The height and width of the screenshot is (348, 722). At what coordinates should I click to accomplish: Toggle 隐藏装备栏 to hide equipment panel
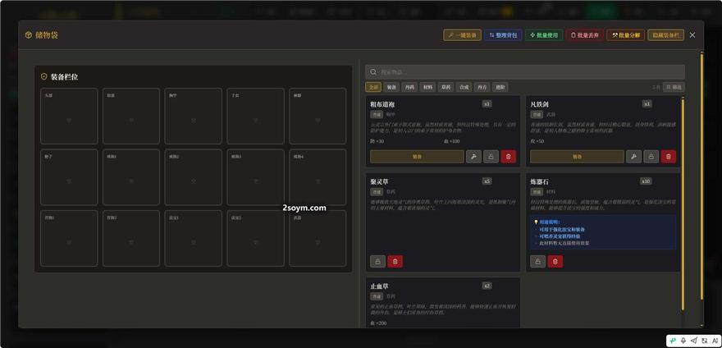[666, 35]
